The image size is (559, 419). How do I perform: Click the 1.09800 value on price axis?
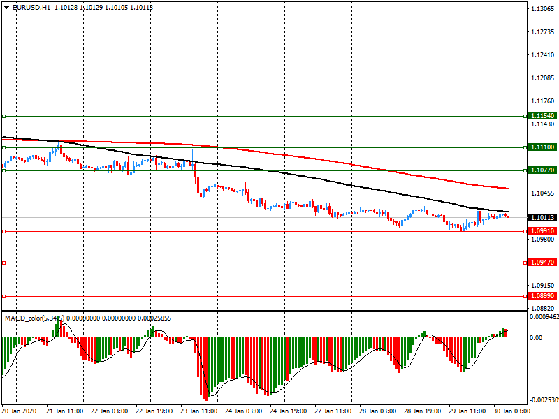[x=543, y=240]
